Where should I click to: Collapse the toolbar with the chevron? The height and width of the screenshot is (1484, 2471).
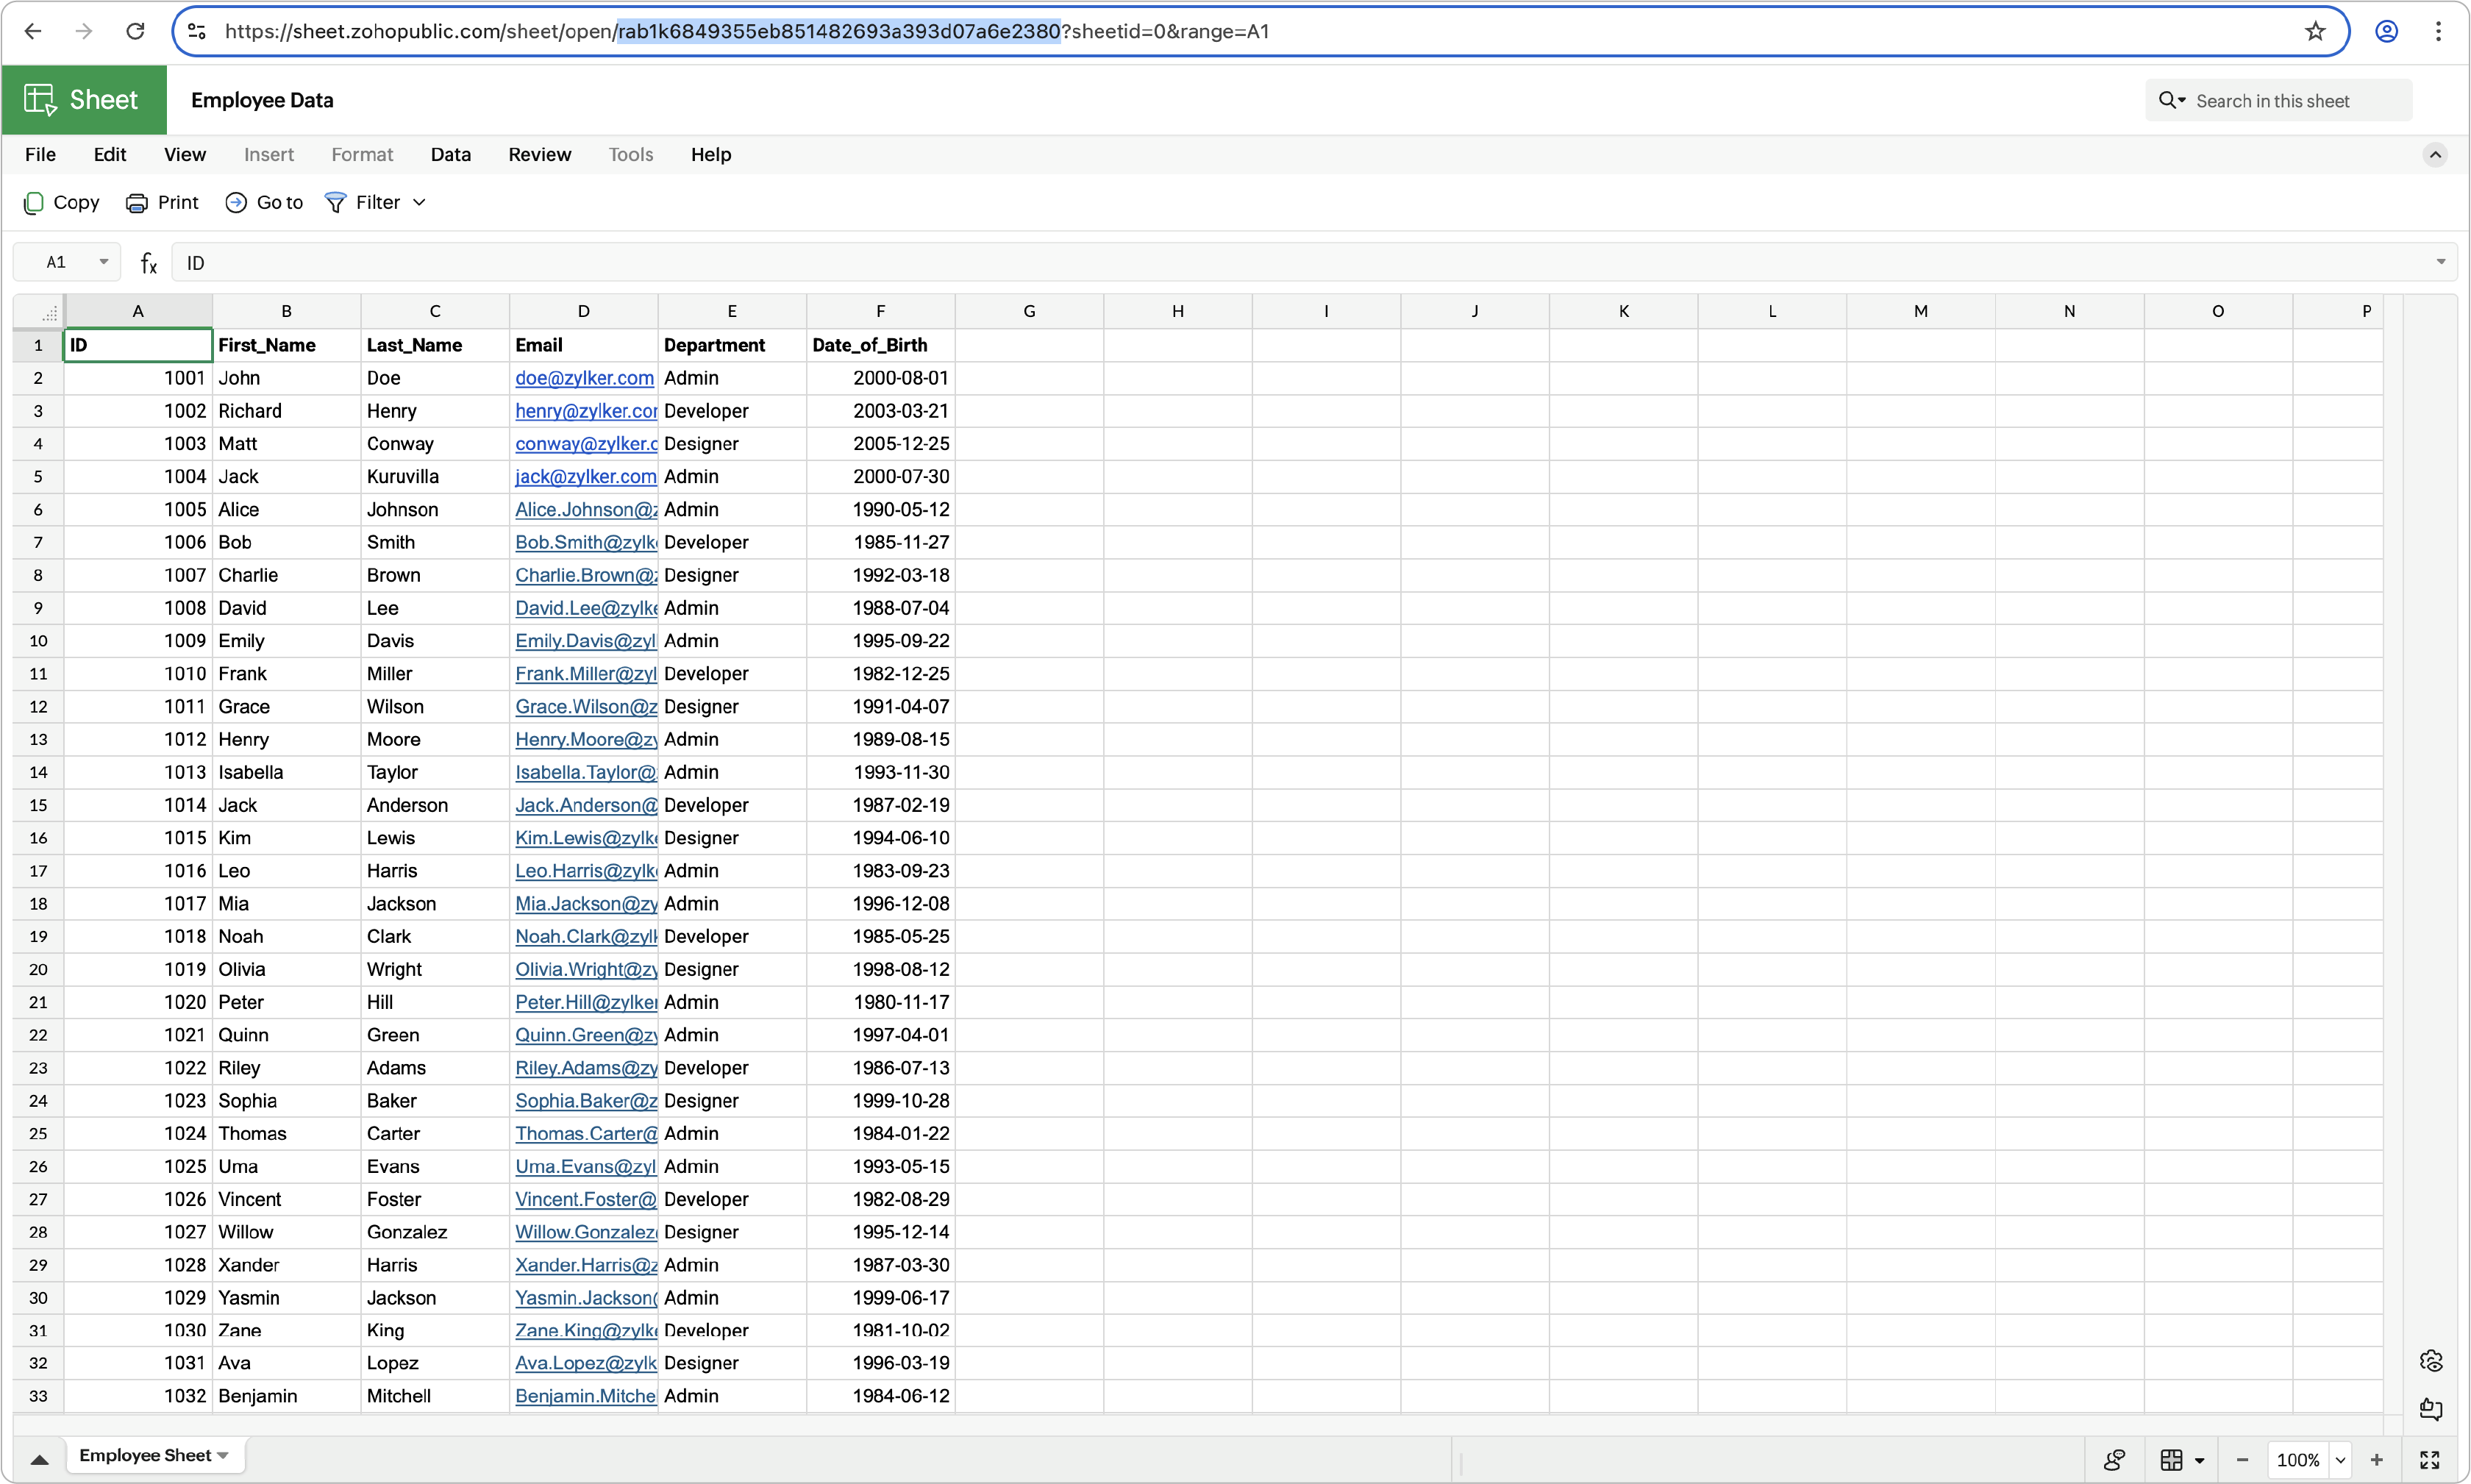point(2435,154)
